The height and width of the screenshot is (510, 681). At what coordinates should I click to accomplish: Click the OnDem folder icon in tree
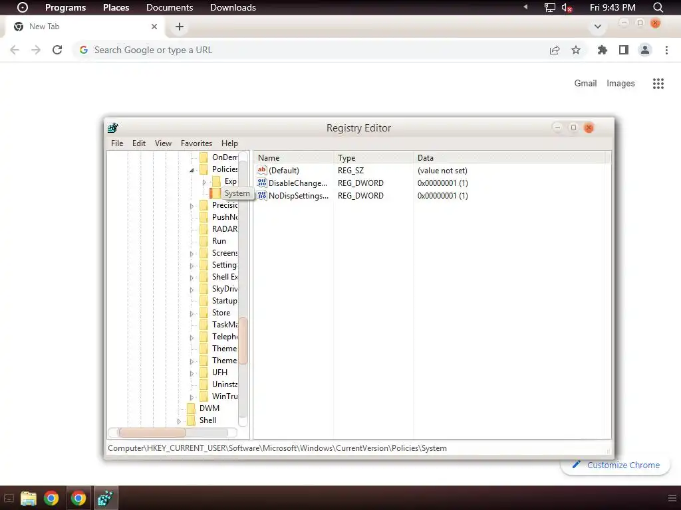click(x=204, y=157)
